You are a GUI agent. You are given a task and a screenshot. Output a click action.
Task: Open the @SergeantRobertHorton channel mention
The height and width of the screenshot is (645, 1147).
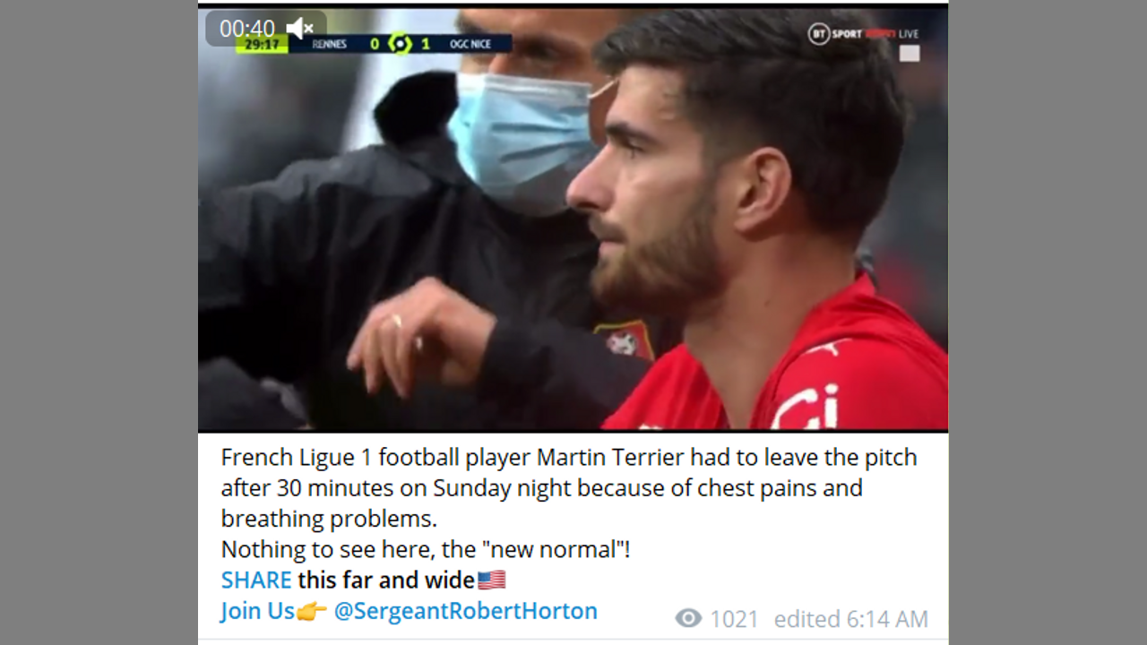pos(465,611)
